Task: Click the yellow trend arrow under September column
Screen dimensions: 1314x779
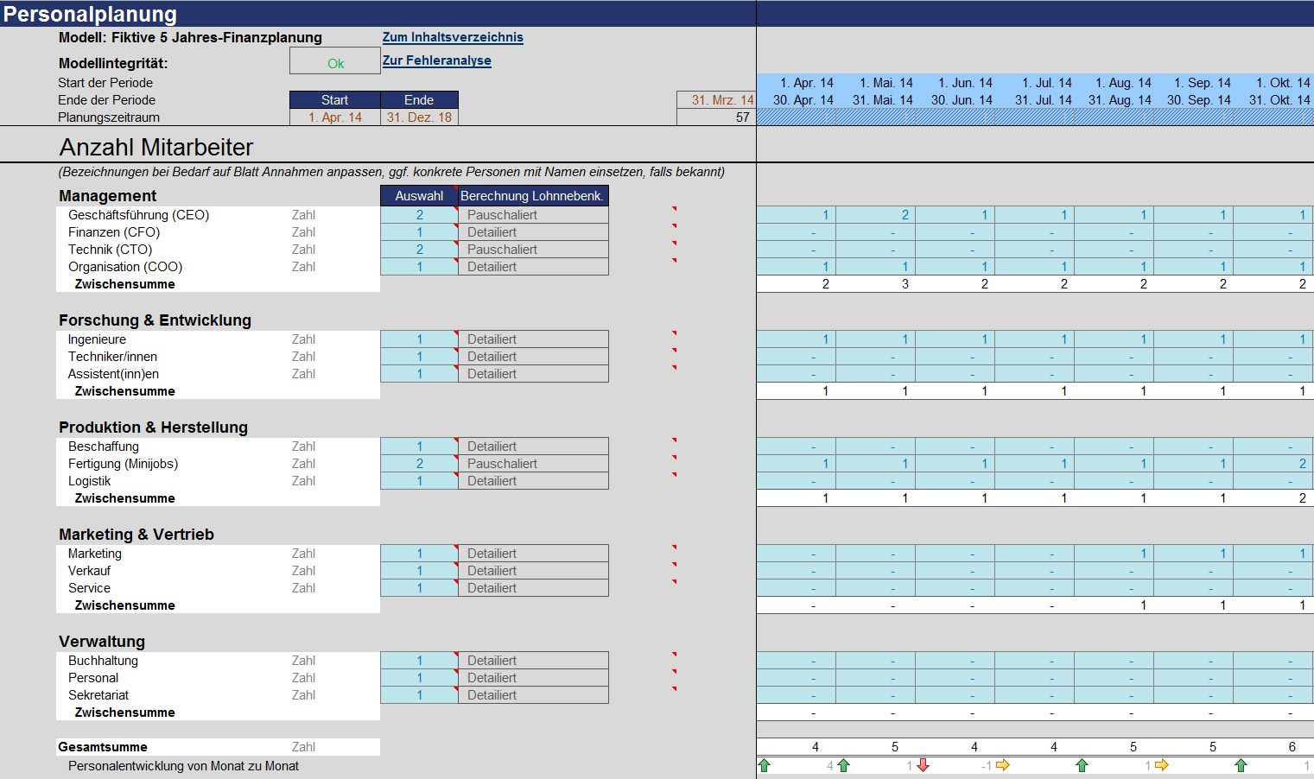Action: click(x=1161, y=765)
